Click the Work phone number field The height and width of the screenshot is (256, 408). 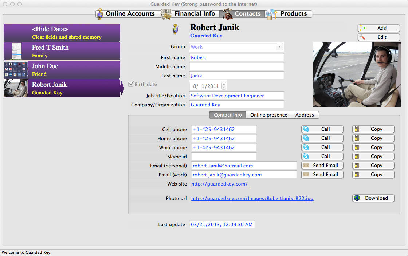point(224,147)
